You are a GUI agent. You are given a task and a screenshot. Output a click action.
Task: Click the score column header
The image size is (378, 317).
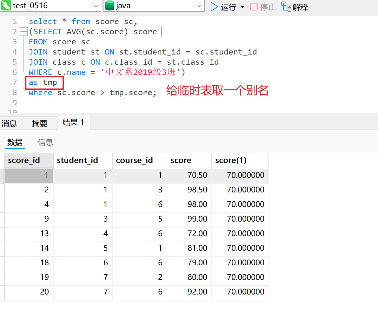(x=189, y=160)
